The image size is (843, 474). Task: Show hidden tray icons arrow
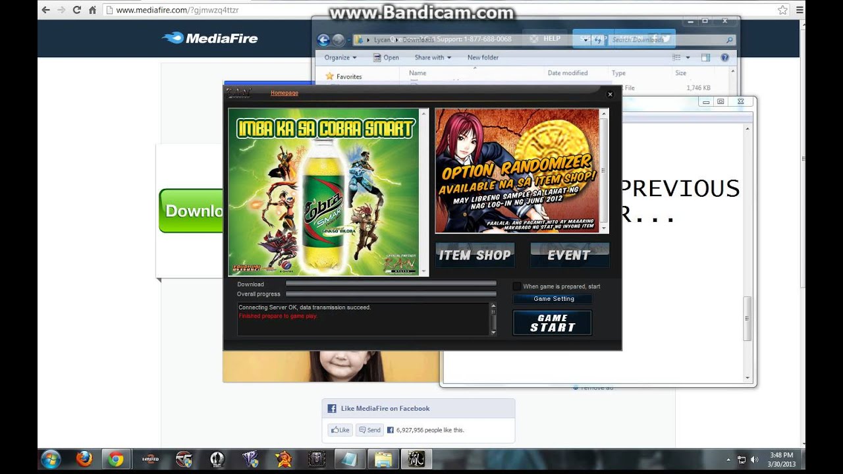(x=728, y=460)
